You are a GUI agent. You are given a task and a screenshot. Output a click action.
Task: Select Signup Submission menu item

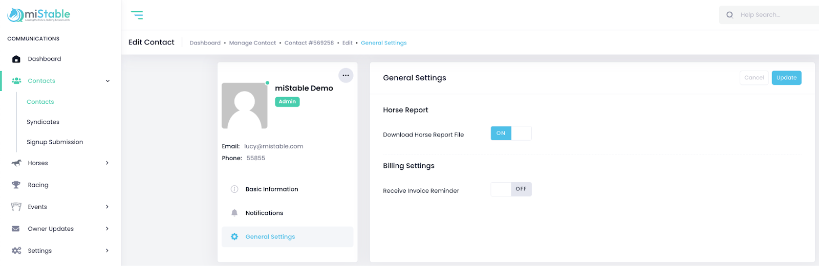55,142
